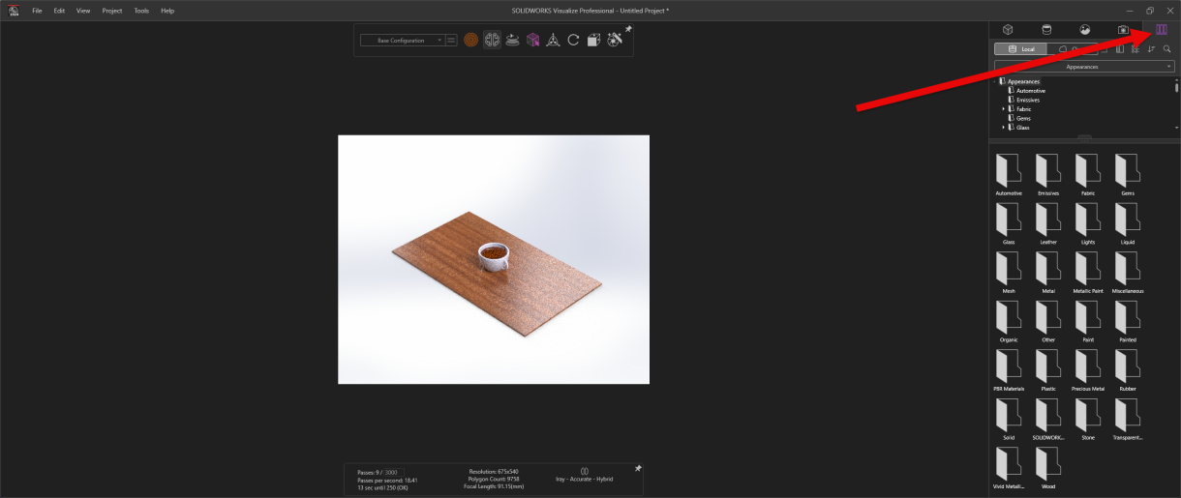The height and width of the screenshot is (498, 1181).
Task: Toggle the AI denoiser brain icon
Action: pos(492,41)
